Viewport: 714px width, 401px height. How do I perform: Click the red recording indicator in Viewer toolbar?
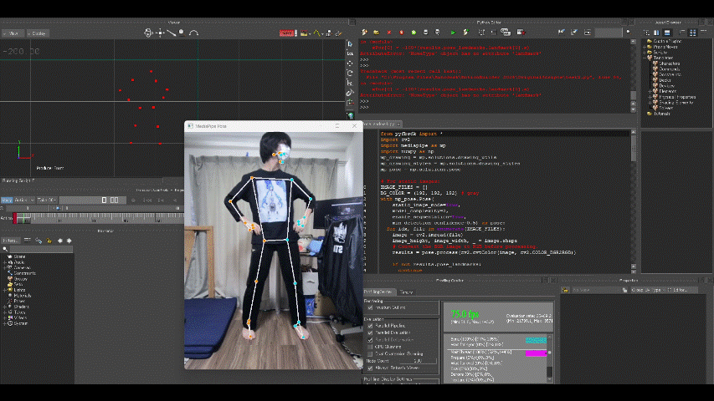(x=287, y=33)
